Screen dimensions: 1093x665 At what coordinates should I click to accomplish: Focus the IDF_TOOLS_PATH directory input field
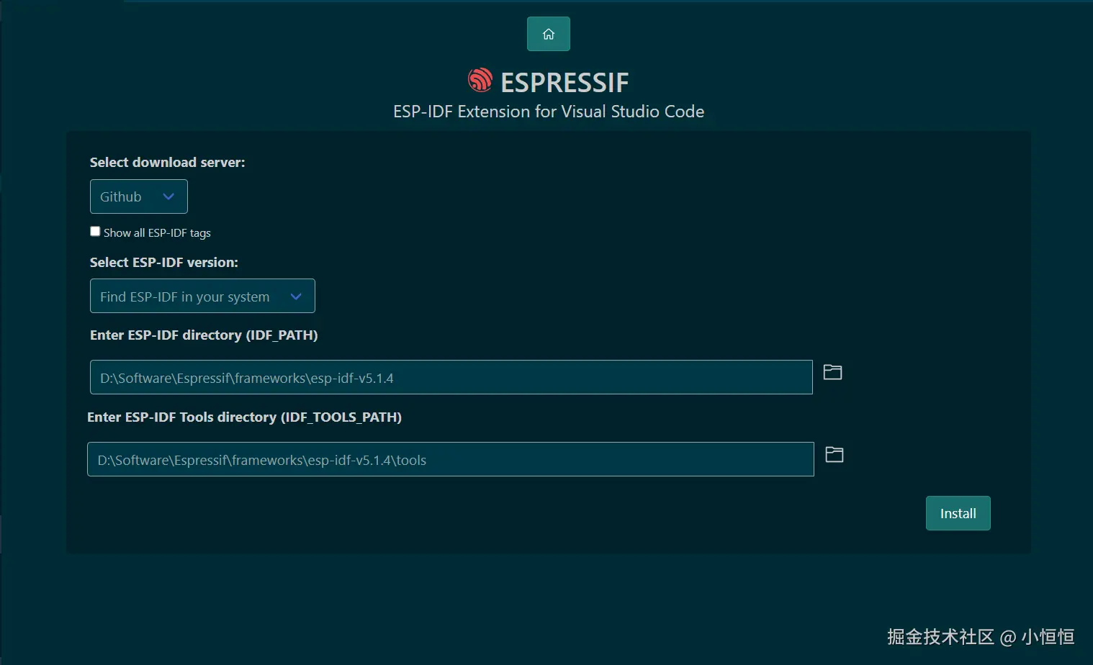pos(450,459)
